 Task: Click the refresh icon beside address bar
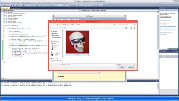pyautogui.click(x=114, y=25)
